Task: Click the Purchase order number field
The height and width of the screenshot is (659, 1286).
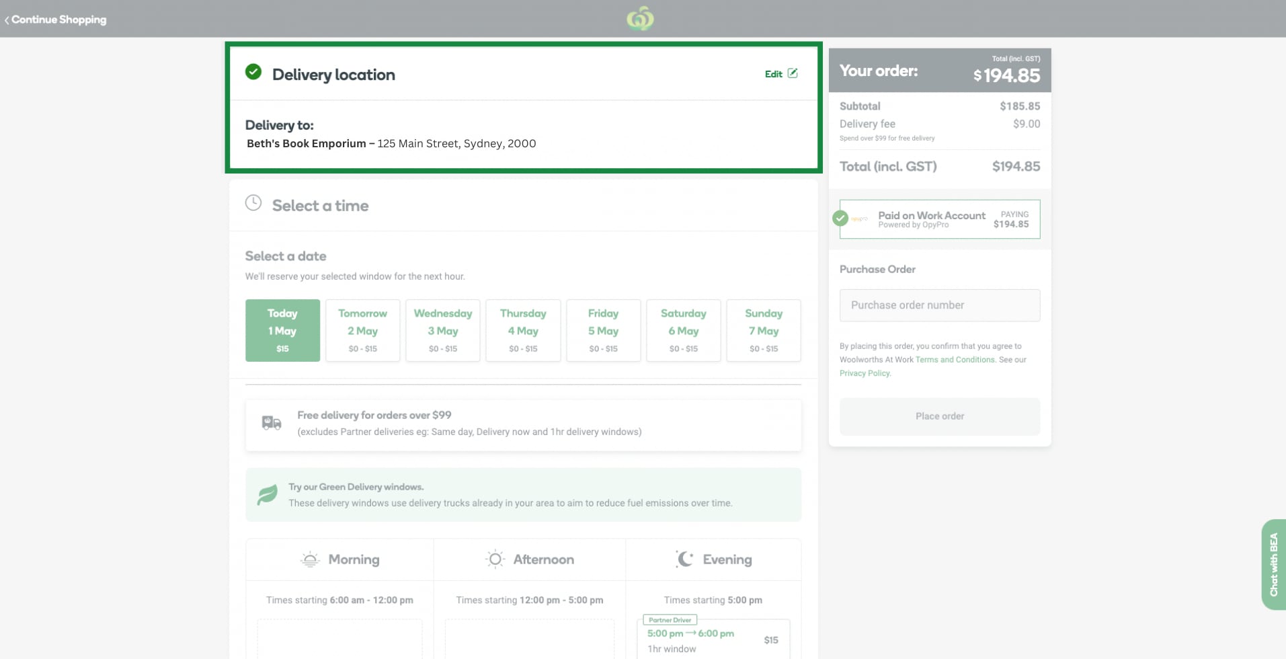Action: click(x=939, y=305)
